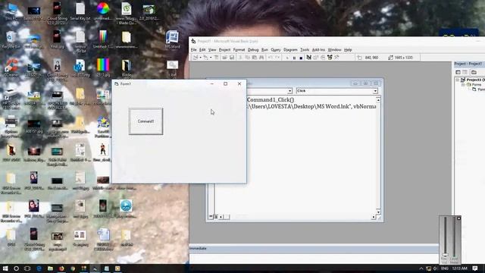
Task: Click the Break (pause) toolbar icon
Action: tap(294, 58)
